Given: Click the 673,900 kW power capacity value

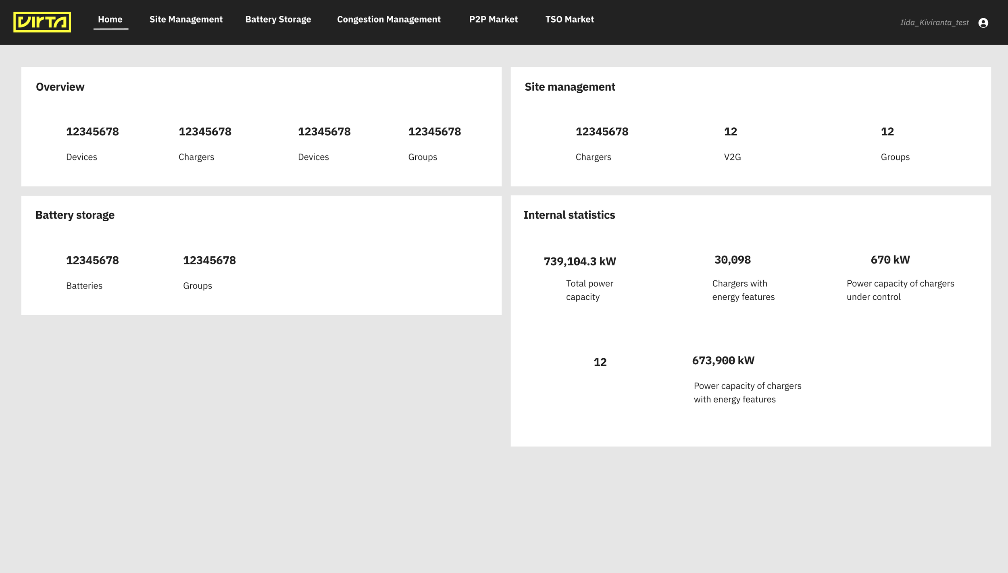Looking at the screenshot, I should point(723,361).
